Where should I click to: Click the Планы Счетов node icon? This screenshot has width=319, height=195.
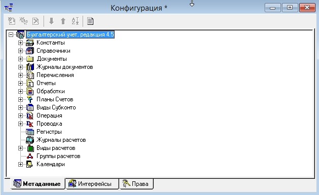click(30, 99)
